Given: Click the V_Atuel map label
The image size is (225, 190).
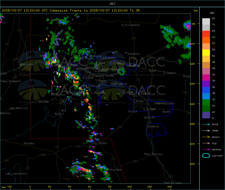Looking at the screenshot, I should point(128,92).
